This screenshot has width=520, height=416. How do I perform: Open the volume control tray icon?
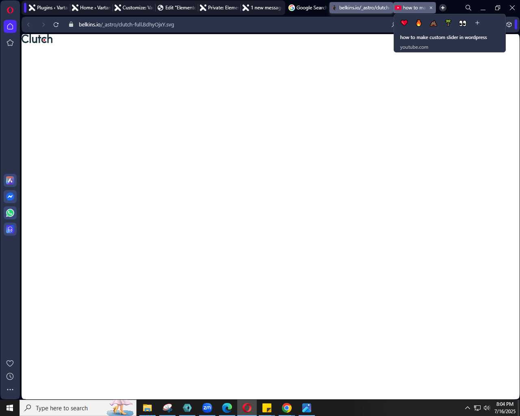[x=487, y=408]
